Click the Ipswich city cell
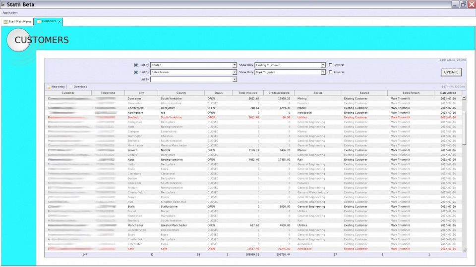This screenshot has height=267, width=476. (x=132, y=150)
